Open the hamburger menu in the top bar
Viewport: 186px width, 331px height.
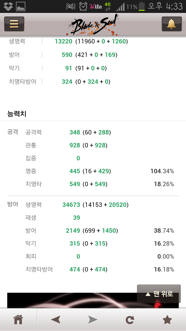14,24
